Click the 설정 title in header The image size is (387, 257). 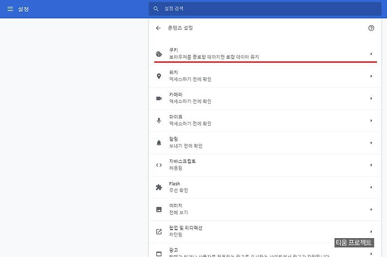pyautogui.click(x=23, y=9)
